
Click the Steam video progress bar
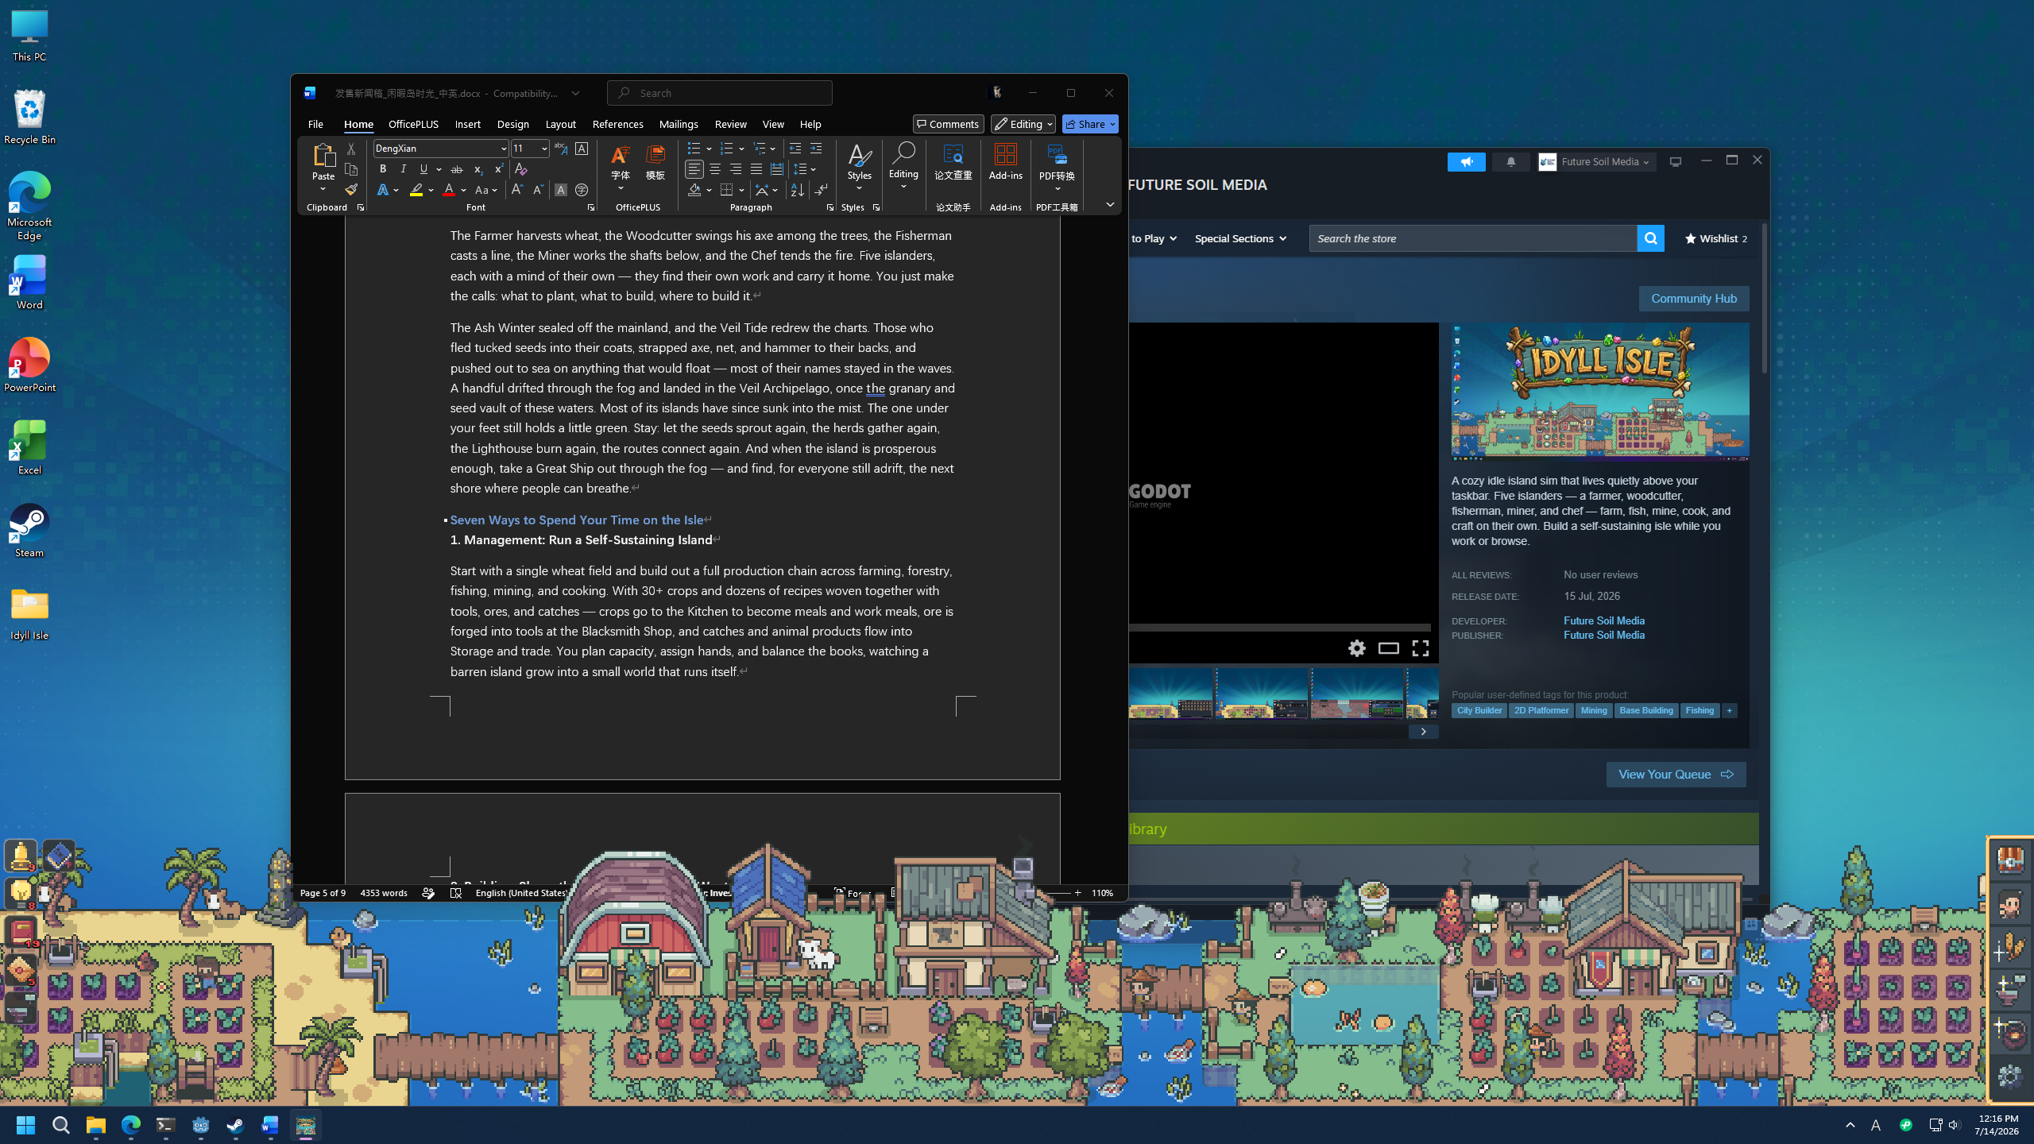1279,628
